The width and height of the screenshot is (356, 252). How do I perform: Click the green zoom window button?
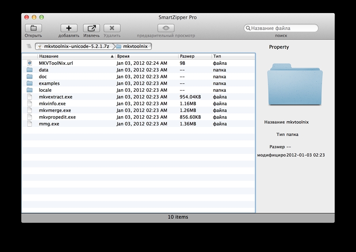point(42,17)
